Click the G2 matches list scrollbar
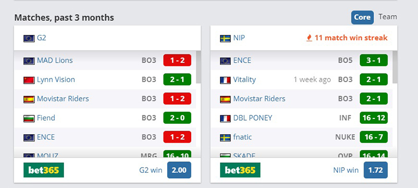The width and height of the screenshot is (418, 188). click(199, 67)
